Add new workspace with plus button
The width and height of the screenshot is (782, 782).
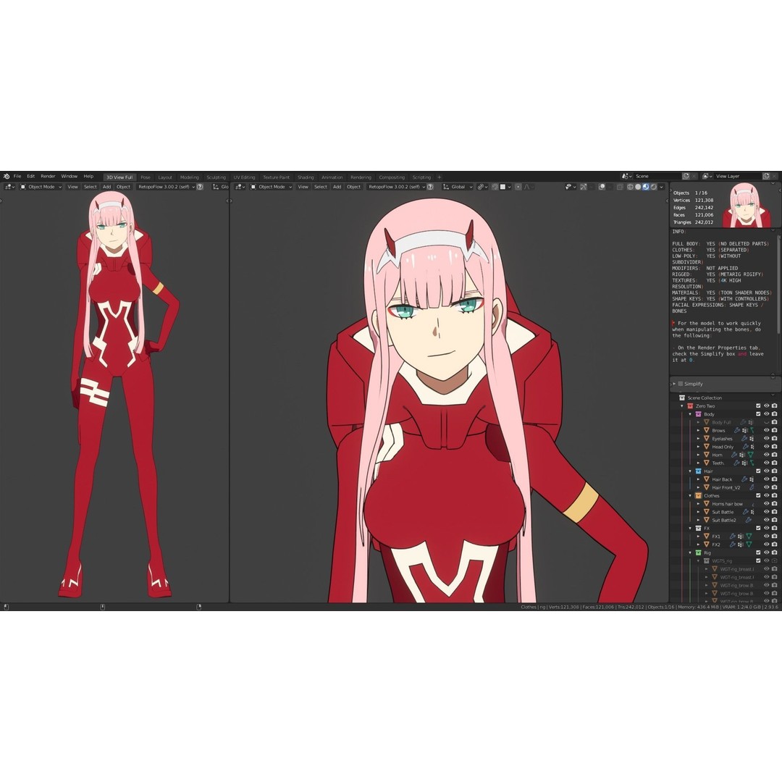tap(440, 177)
